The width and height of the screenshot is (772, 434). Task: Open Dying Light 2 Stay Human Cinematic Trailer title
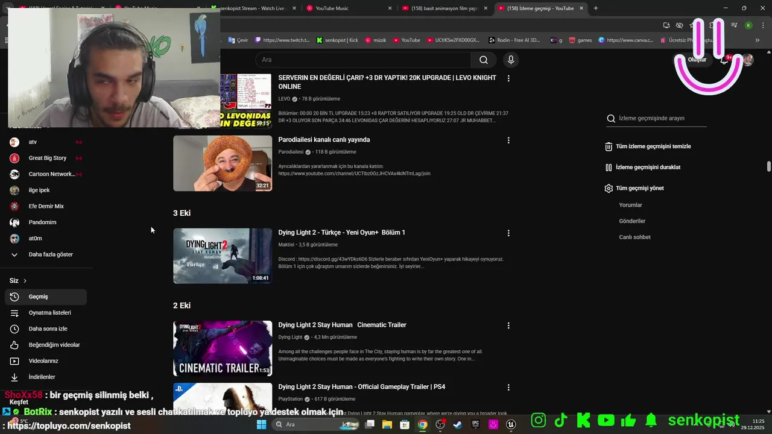[342, 325]
